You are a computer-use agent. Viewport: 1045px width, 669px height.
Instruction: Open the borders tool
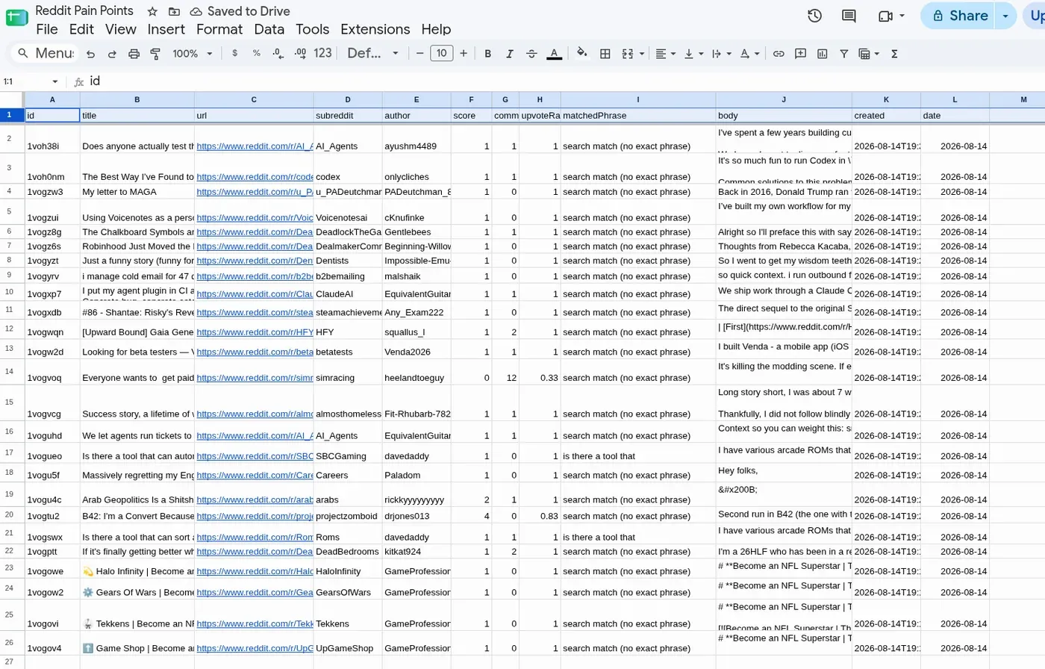click(605, 54)
